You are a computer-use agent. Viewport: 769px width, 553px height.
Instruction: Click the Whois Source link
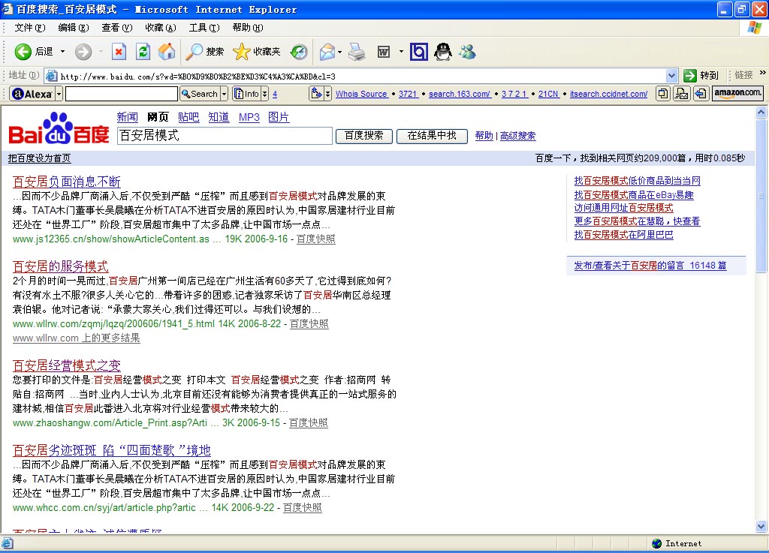[x=361, y=94]
